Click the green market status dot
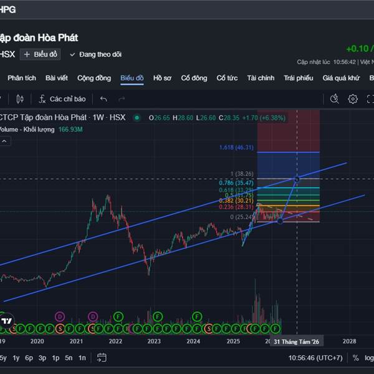This screenshot has width=374, height=374. coord(137,118)
